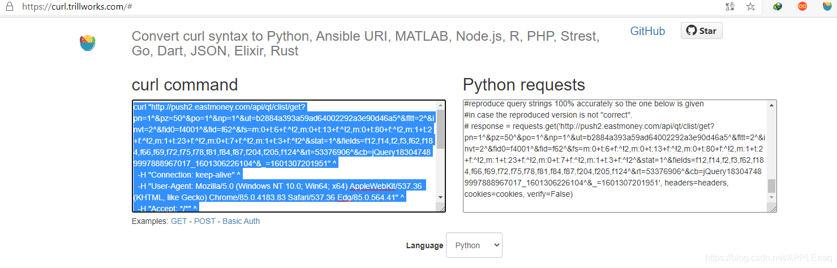Click inside the Python requests output area
The image size is (837, 268).
coord(620,156)
